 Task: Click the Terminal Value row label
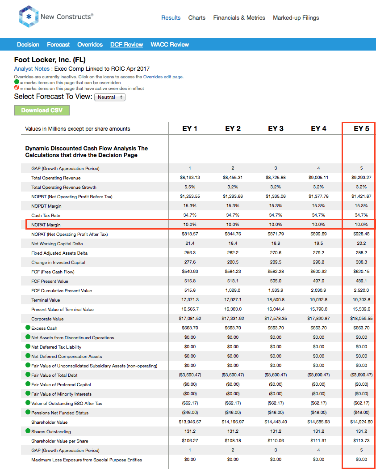(x=46, y=300)
